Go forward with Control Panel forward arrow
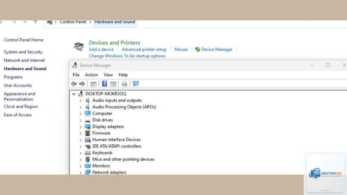 [14, 22]
